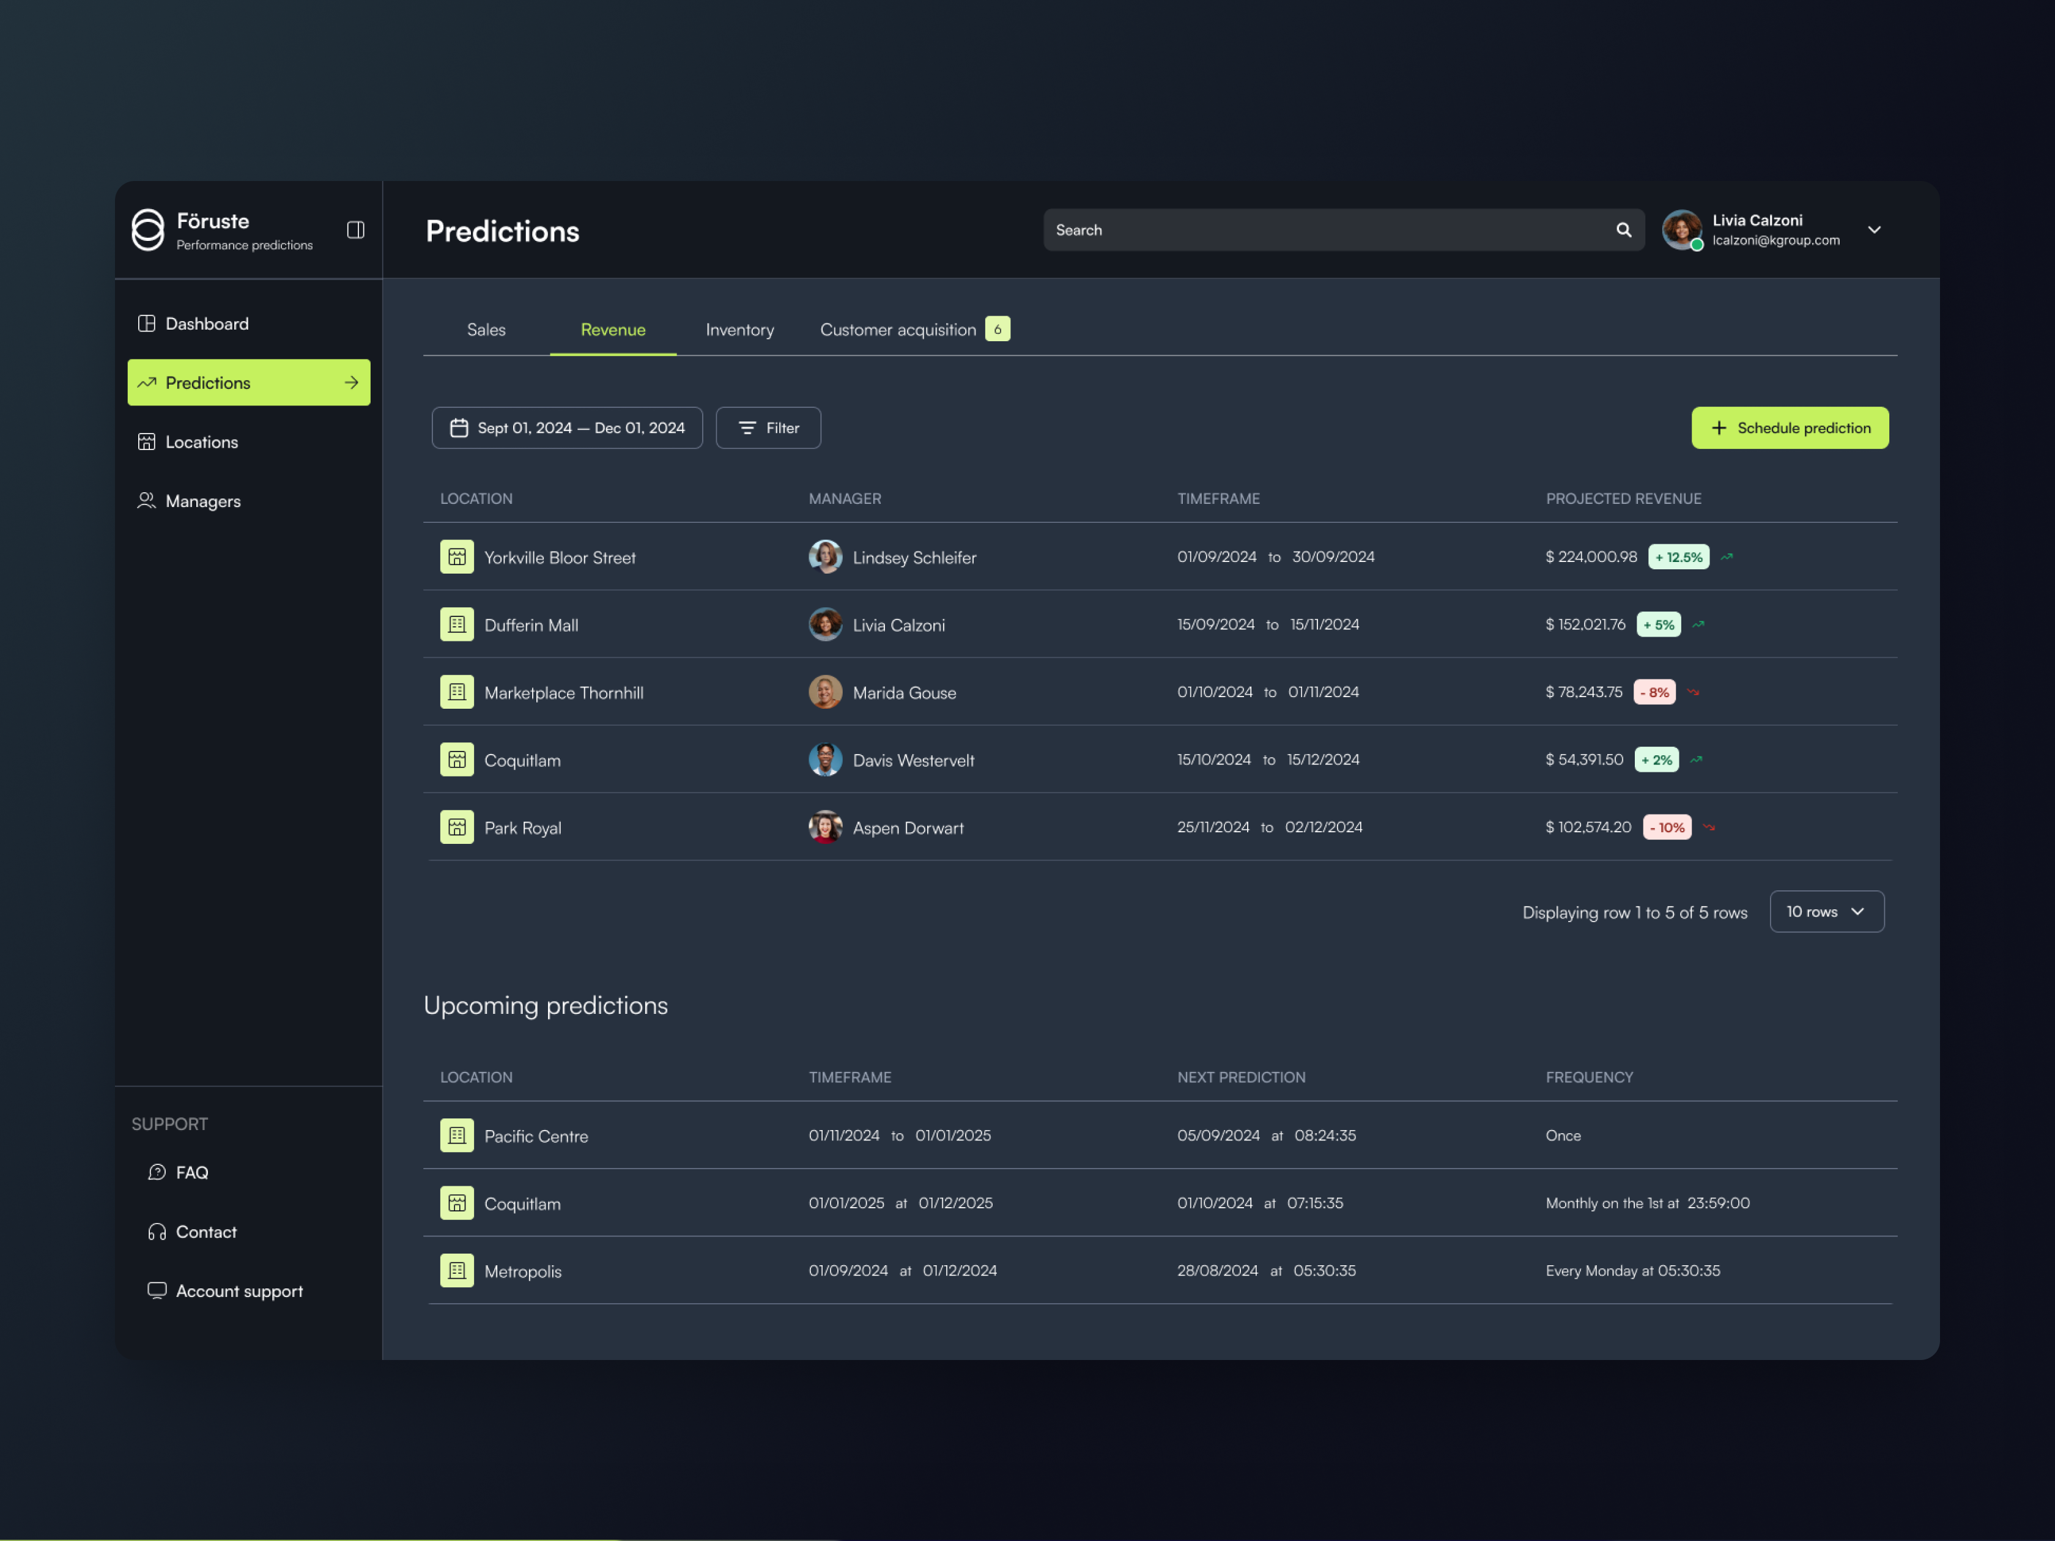
Task: Click the Föruste logo
Action: pos(149,231)
